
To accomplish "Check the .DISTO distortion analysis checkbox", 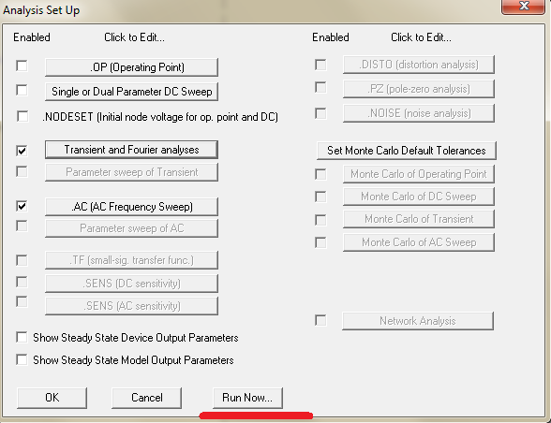I will pyautogui.click(x=320, y=65).
